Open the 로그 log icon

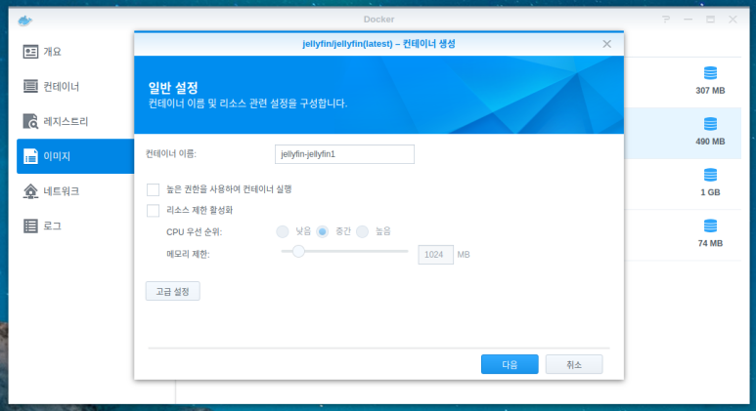point(30,226)
